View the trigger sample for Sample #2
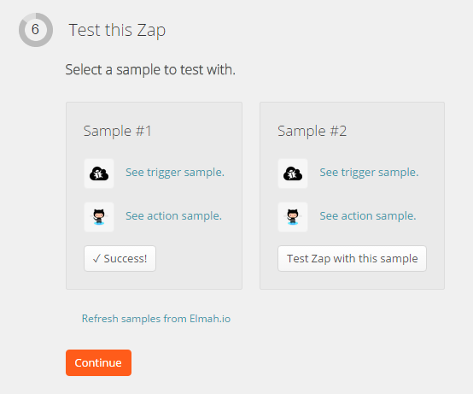The image size is (473, 394). click(369, 173)
